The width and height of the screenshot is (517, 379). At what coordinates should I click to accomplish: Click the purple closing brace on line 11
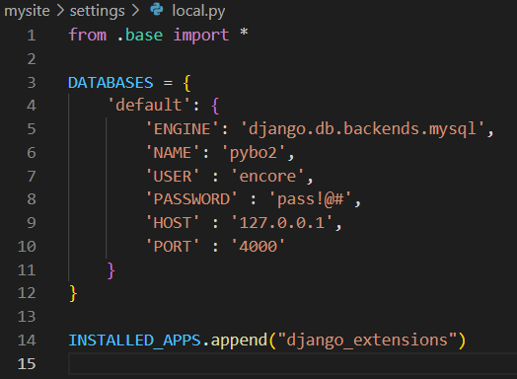point(111,270)
